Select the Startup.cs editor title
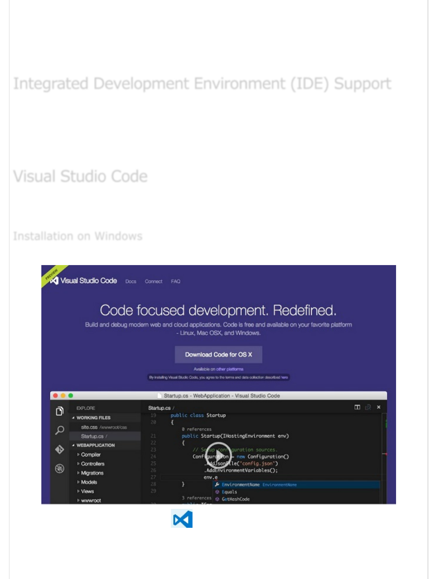Screen dimensions: 437x579 [159, 408]
